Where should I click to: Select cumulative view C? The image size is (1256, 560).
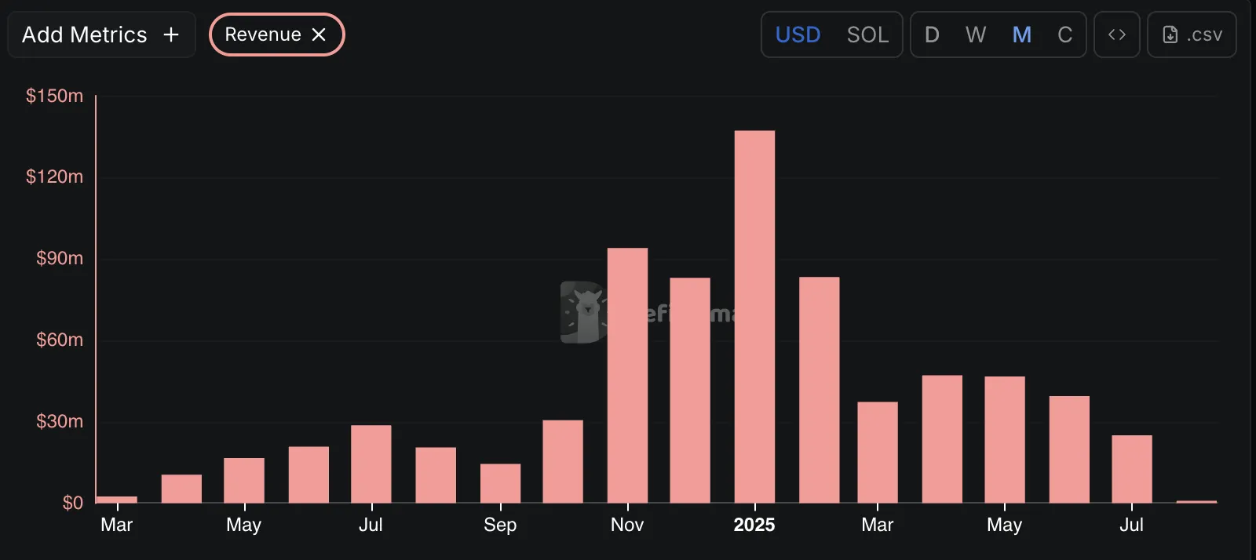point(1064,35)
